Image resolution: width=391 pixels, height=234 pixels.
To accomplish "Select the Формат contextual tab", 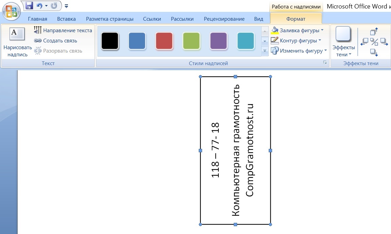I will tap(296, 19).
